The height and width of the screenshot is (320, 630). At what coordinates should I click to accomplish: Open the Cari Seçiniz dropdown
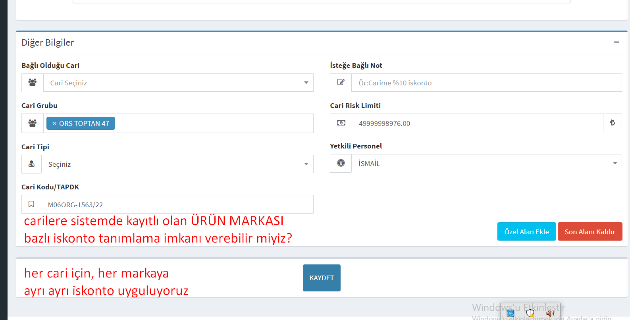point(178,83)
